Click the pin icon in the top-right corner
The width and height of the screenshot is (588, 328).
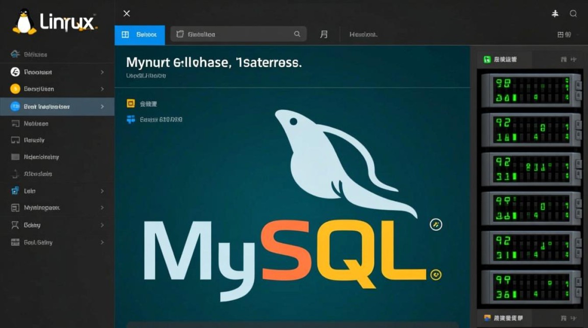(555, 14)
